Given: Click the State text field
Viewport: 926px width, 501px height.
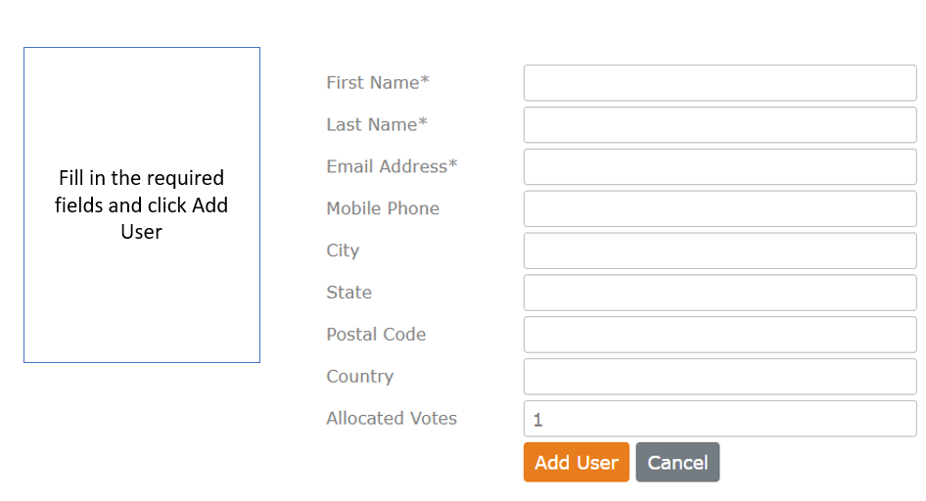Looking at the screenshot, I should [719, 293].
